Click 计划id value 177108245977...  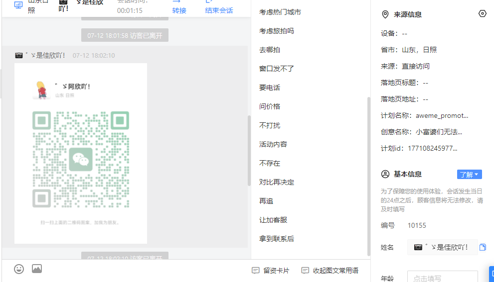(x=433, y=148)
